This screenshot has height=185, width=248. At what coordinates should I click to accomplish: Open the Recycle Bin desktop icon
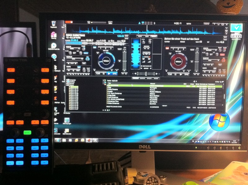[x=52, y=24]
